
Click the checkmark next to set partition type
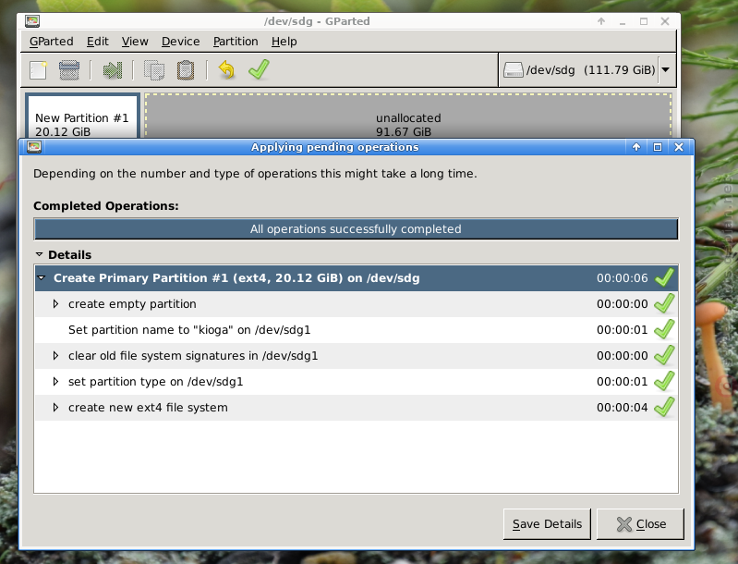click(665, 381)
